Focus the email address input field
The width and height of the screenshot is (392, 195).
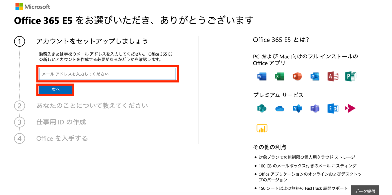click(107, 74)
